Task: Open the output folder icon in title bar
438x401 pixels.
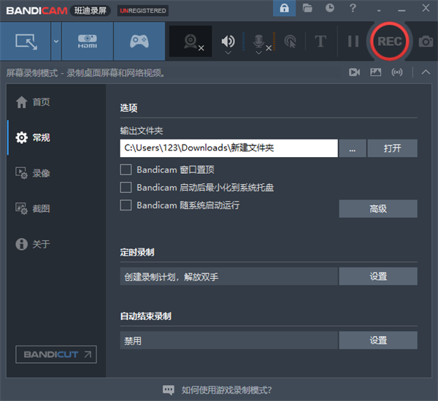Action: pos(307,8)
